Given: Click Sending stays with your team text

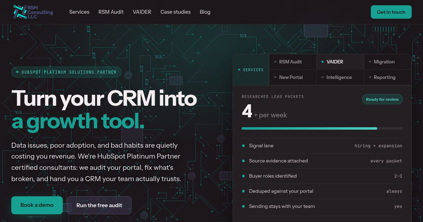Looking at the screenshot, I should 282,206.
